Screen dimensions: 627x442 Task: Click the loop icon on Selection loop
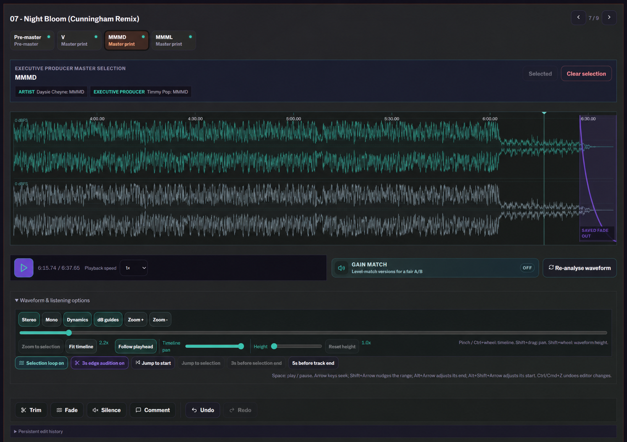(x=21, y=363)
